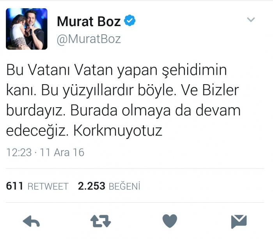Open the BEĞENİ list label
The height and width of the screenshot is (239, 273).
[124, 186]
